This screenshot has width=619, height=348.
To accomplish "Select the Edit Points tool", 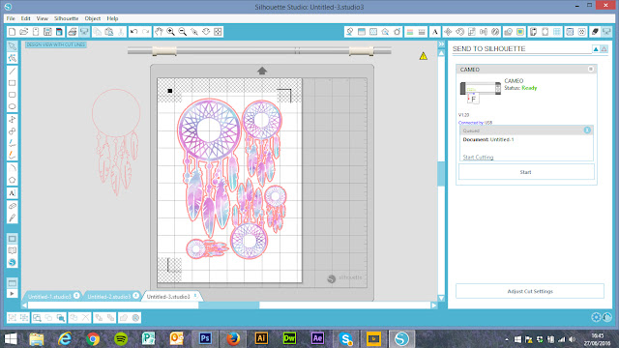I will [13, 58].
